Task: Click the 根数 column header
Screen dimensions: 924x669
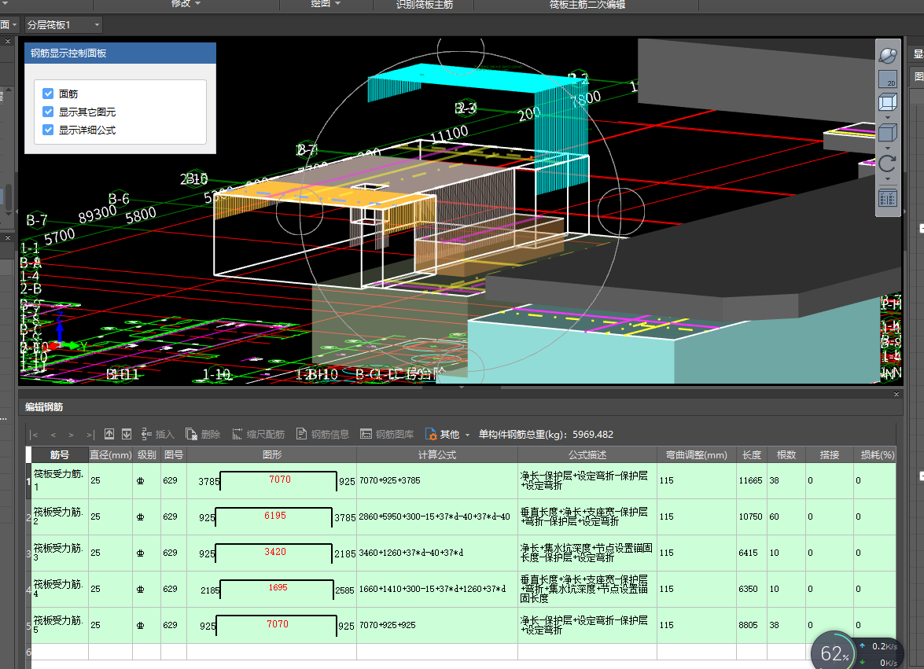Action: tap(786, 454)
